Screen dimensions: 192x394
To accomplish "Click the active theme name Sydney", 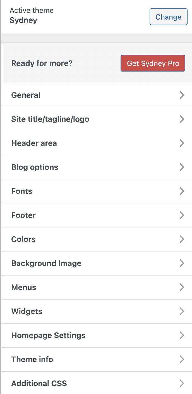I will coord(23,20).
